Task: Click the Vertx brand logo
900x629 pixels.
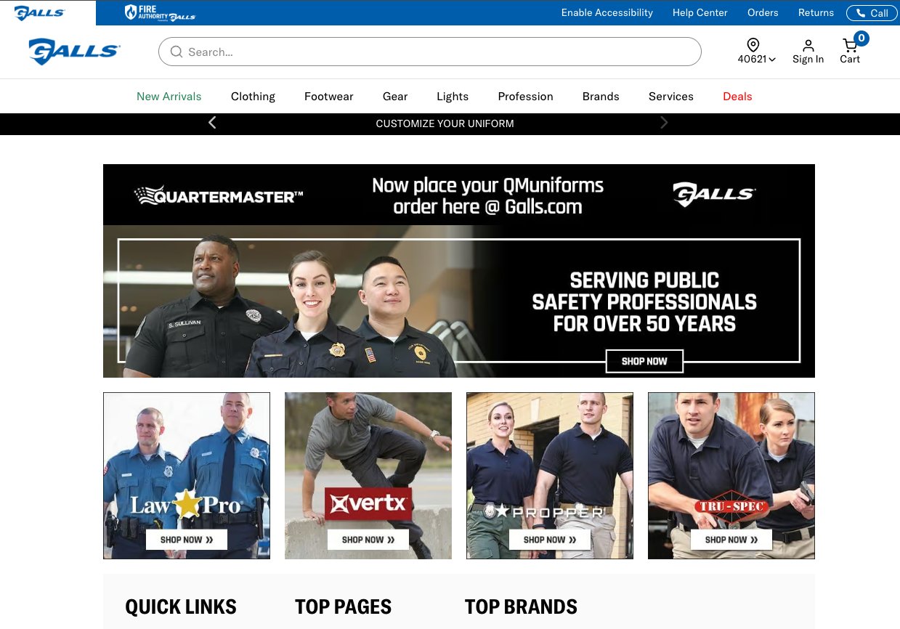Action: pyautogui.click(x=368, y=503)
